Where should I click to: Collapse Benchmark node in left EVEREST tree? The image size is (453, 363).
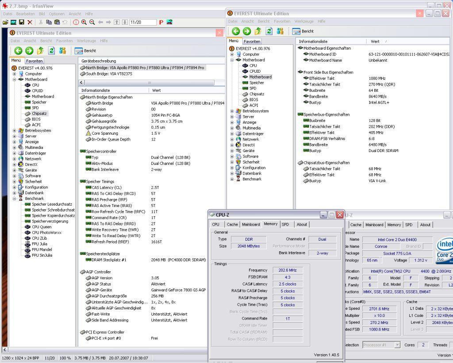coord(14,199)
